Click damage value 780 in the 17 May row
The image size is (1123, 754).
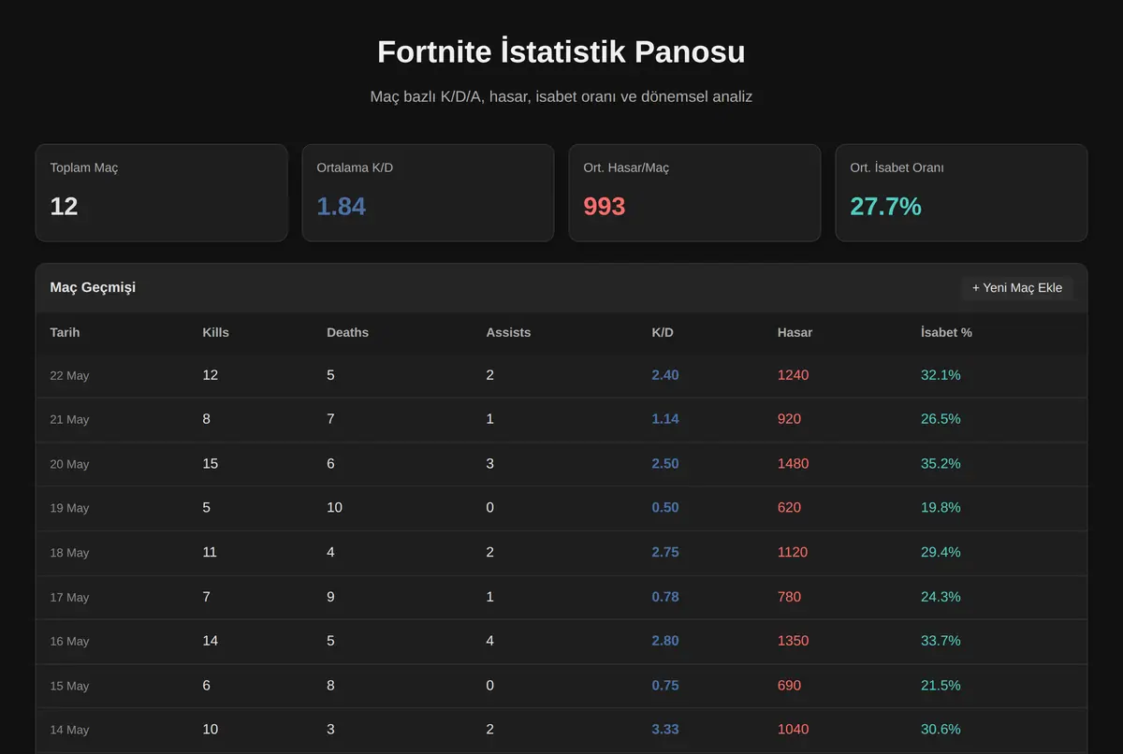(x=790, y=597)
